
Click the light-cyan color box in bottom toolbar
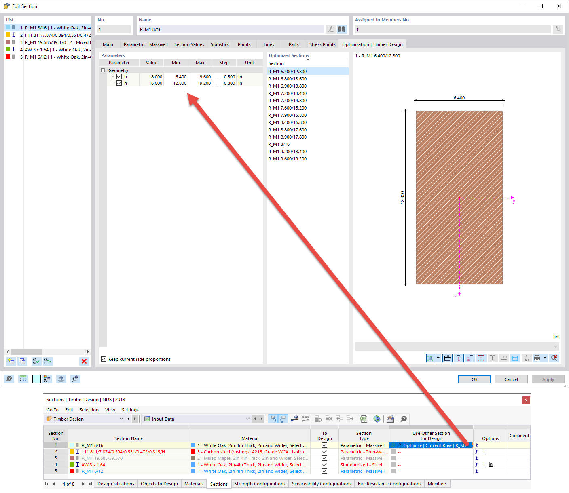[x=36, y=379]
